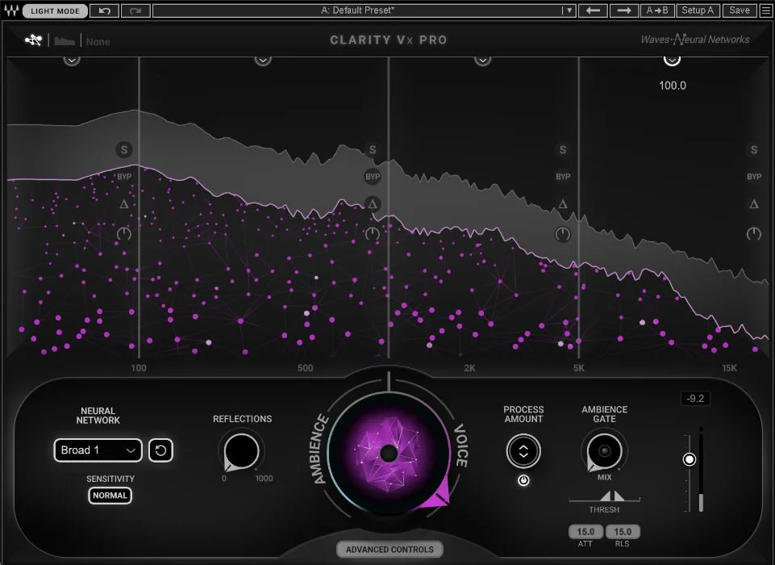
Task: Bypass the second band with BYP
Action: (373, 177)
